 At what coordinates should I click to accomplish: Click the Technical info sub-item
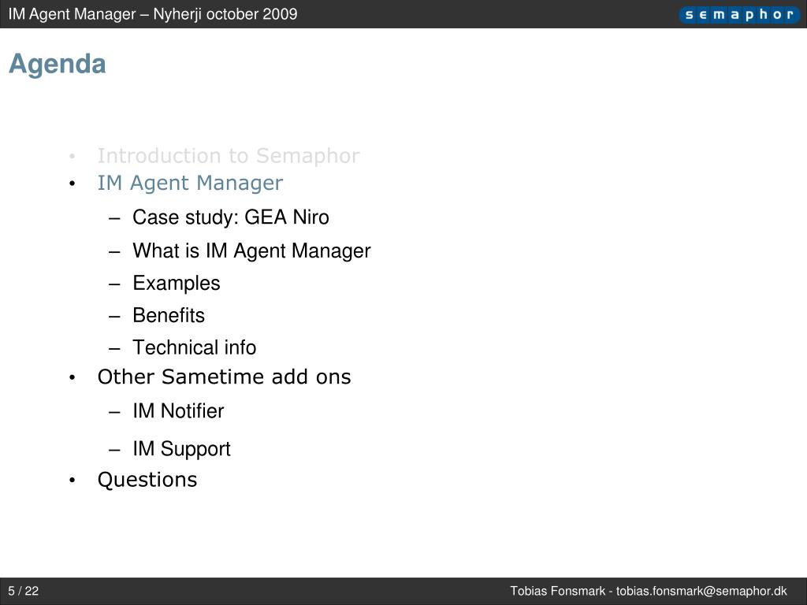click(195, 347)
